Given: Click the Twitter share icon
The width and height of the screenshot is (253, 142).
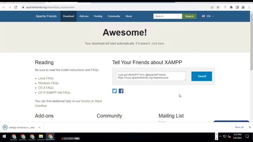Looking at the screenshot, I should pos(115,91).
